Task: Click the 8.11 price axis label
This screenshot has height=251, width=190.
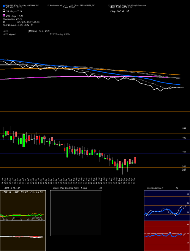Action: coord(184,128)
